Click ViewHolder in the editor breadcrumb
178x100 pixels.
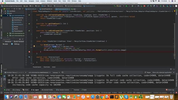(47, 67)
